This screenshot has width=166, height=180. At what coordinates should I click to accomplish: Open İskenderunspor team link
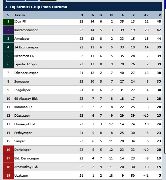point(26,73)
